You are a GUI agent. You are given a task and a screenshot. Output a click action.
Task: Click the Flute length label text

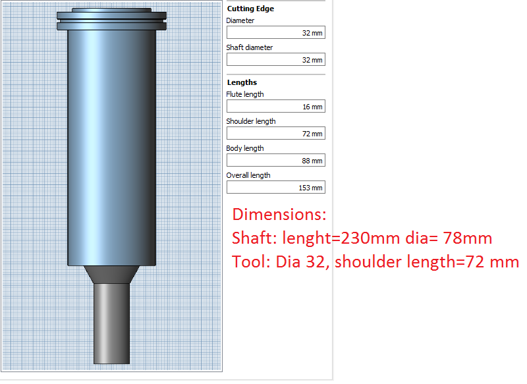coord(245,94)
